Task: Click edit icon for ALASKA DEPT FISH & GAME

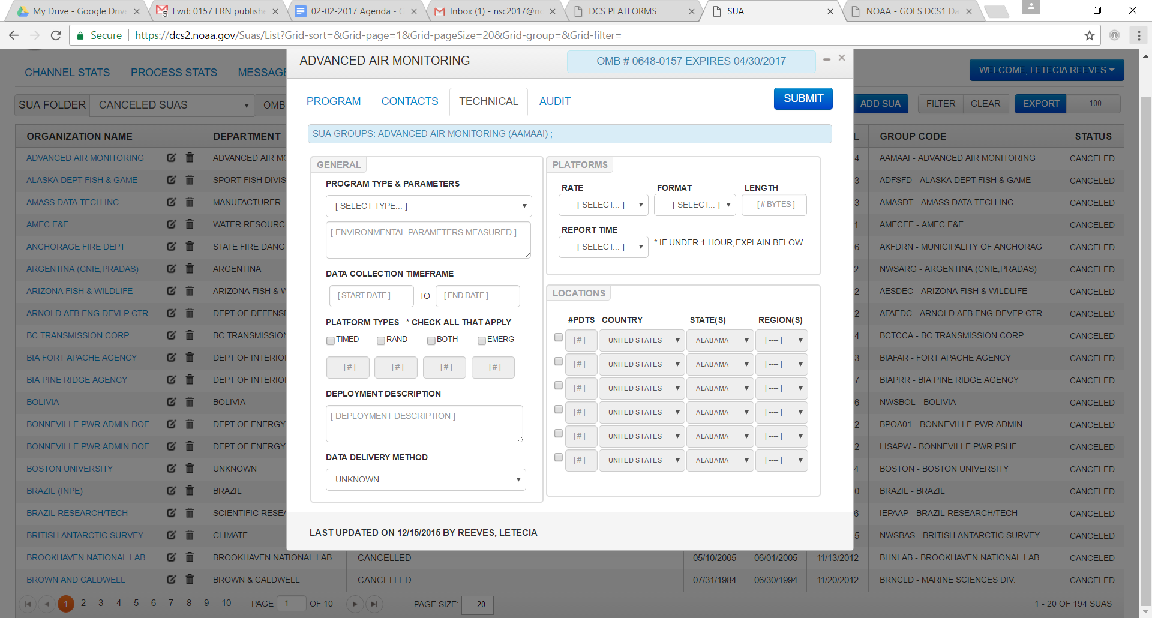Action: (172, 180)
